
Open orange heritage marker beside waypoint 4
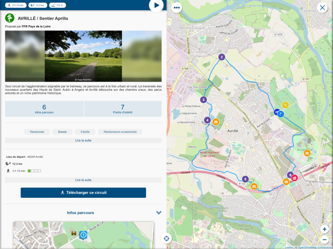pos(216,121)
